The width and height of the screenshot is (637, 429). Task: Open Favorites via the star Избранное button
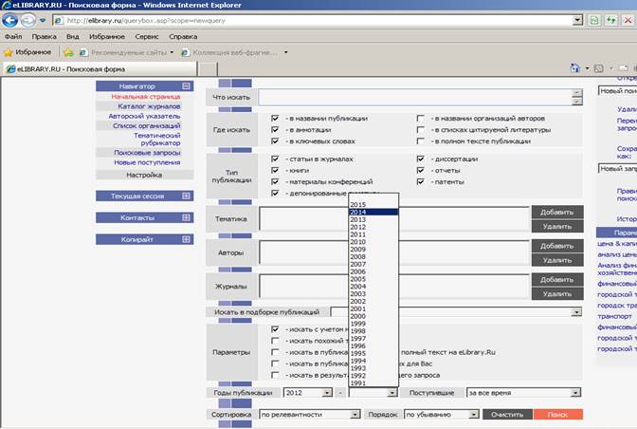(x=27, y=52)
